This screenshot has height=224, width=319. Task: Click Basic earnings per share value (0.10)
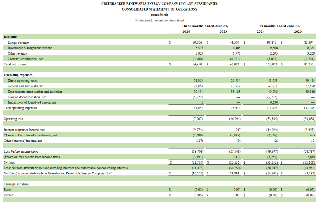(x=273, y=190)
